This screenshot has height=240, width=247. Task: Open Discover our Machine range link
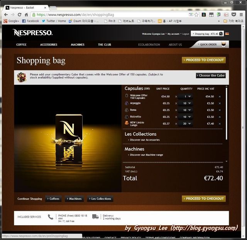click(x=147, y=155)
